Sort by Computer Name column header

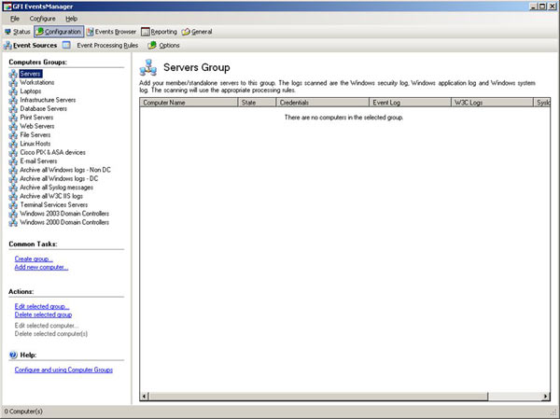[x=189, y=103]
